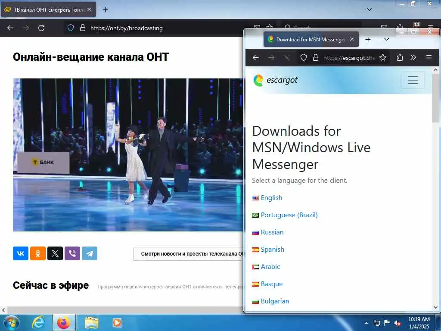Screen dimensions: 441x331
Task: Share the broadcast on X
Action: pyautogui.click(x=55, y=253)
